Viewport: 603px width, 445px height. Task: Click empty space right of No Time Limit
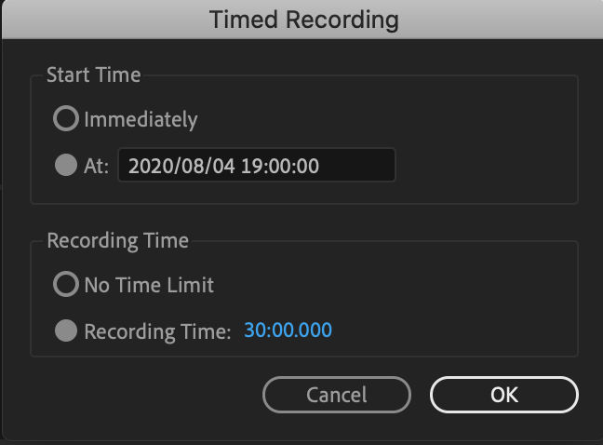[400, 285]
